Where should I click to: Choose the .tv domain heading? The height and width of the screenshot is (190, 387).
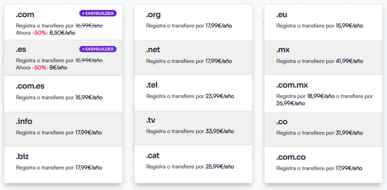(151, 120)
